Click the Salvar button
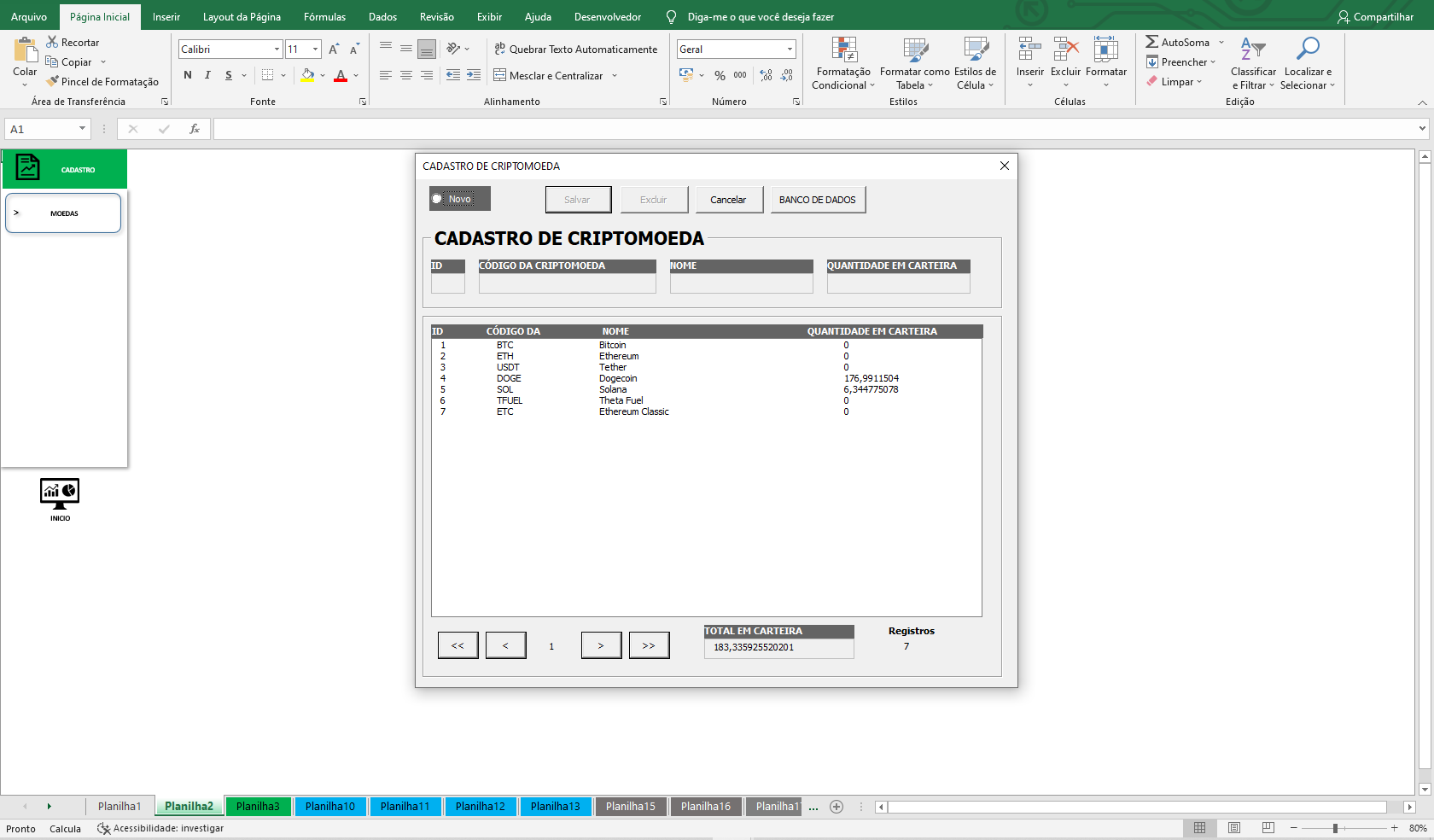The width and height of the screenshot is (1434, 840). pyautogui.click(x=578, y=200)
